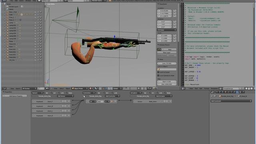
Task: Toggle line numbers icon in text editor
Action: 246,88
